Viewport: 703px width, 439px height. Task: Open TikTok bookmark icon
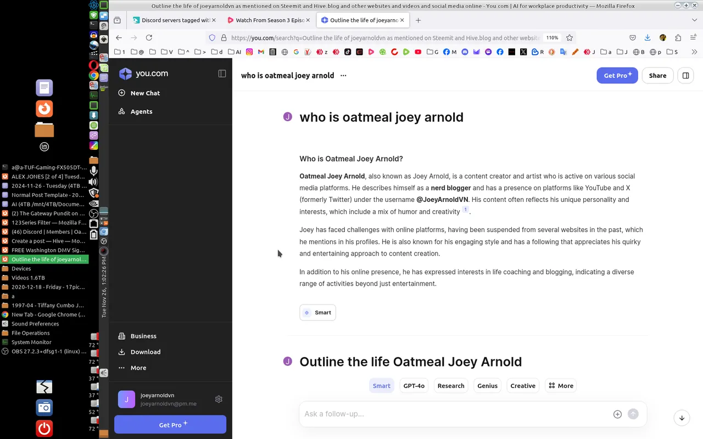pyautogui.click(x=348, y=52)
